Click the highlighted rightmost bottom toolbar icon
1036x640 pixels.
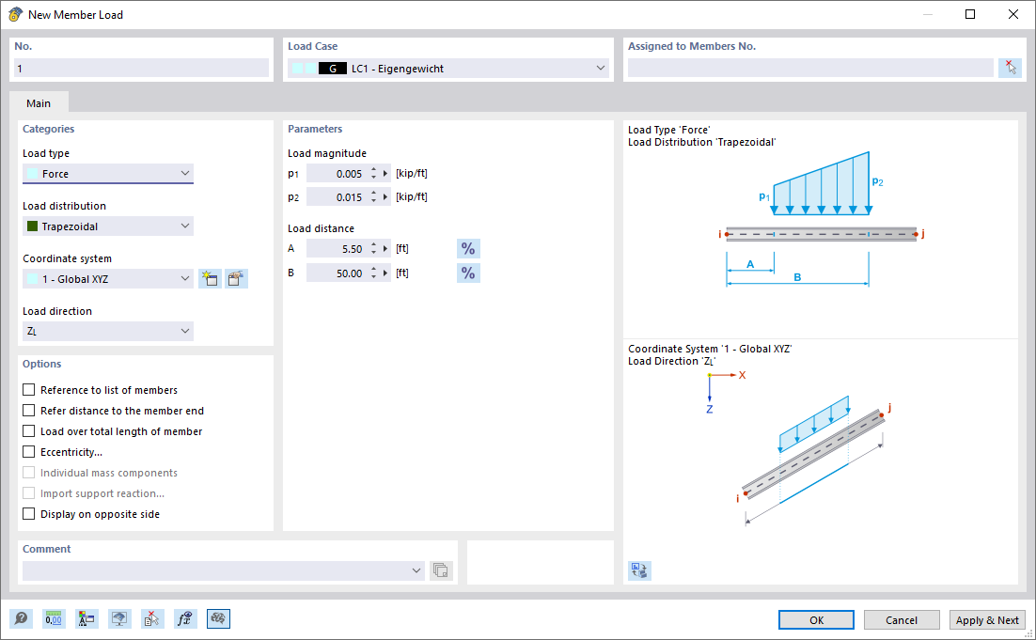[x=218, y=619]
